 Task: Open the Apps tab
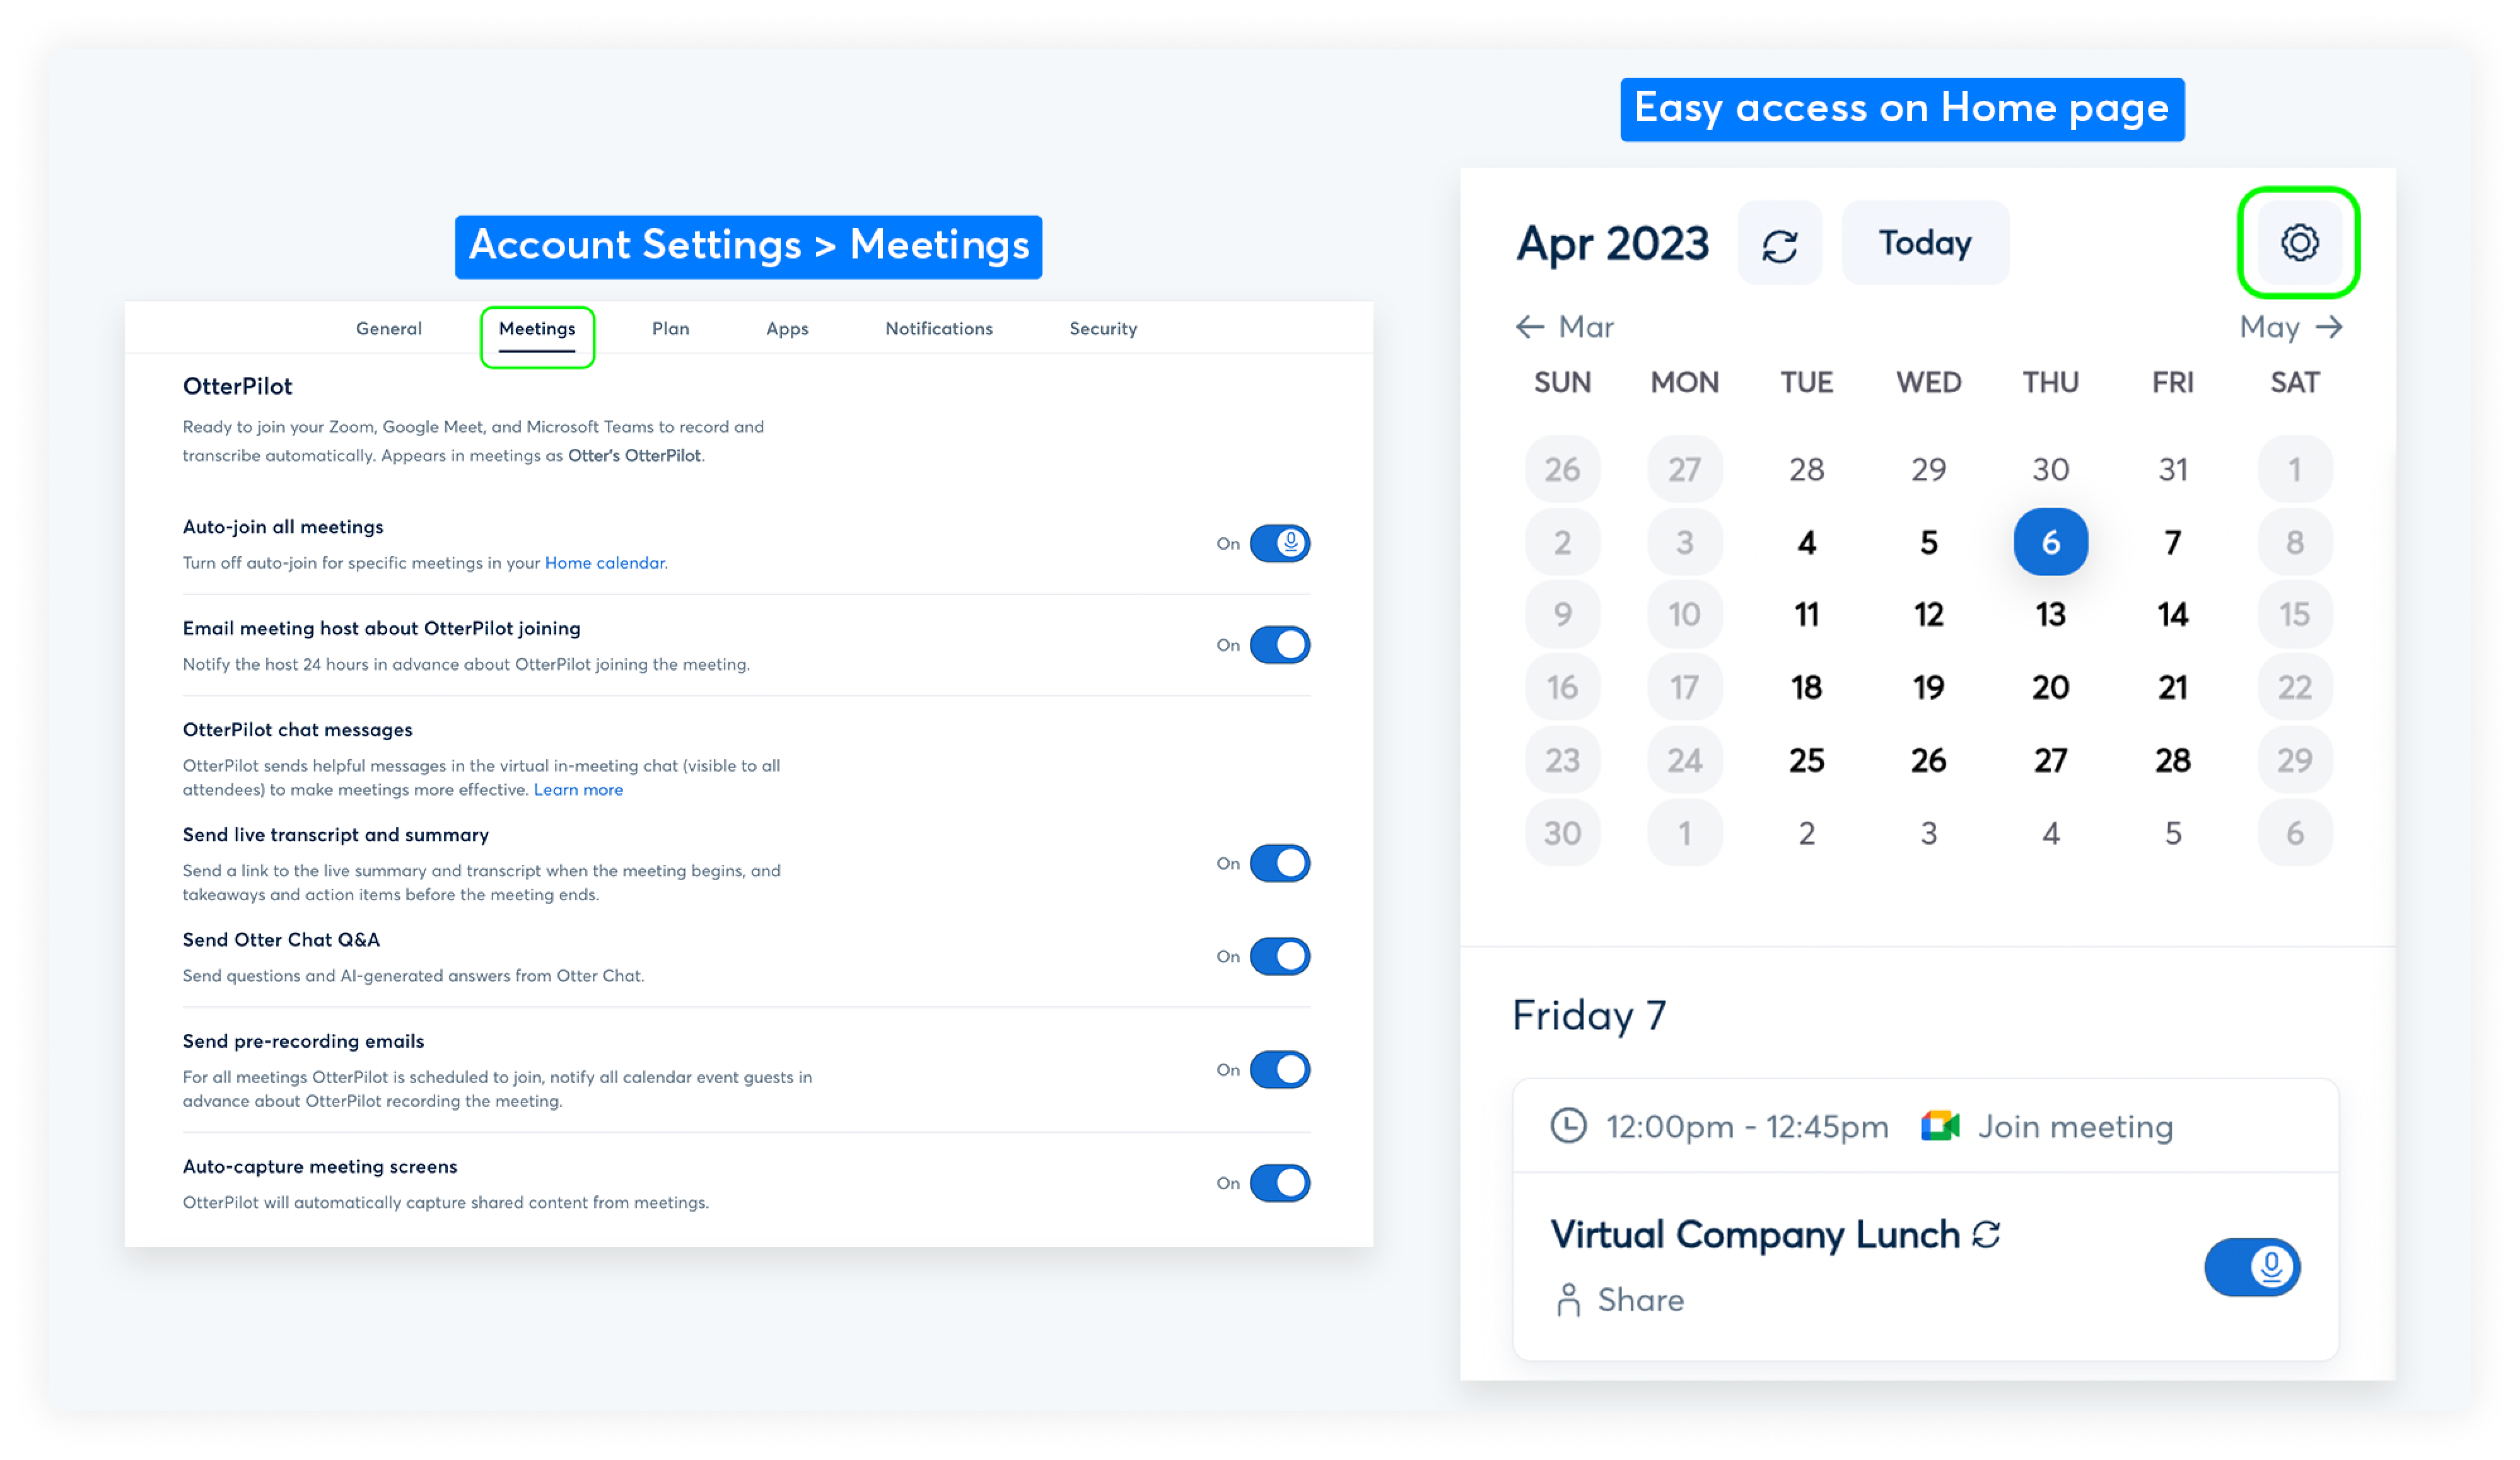click(x=787, y=329)
